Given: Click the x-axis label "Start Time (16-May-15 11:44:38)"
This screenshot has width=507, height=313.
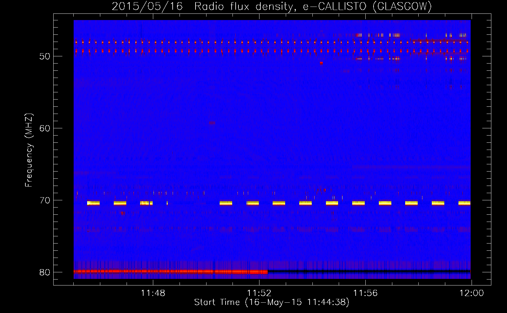Looking at the screenshot, I should pos(272,302).
